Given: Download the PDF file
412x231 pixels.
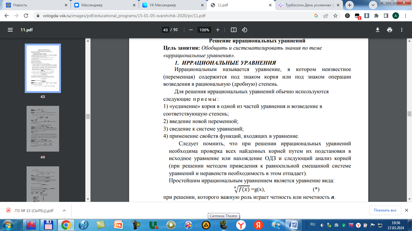Looking at the screenshot, I should coord(377,30).
